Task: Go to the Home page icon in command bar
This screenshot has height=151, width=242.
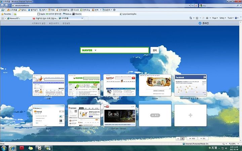Action: pyautogui.click(x=191, y=18)
